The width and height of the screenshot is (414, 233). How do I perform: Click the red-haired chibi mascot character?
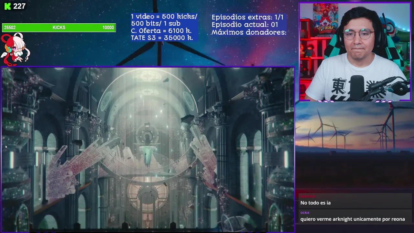click(15, 50)
